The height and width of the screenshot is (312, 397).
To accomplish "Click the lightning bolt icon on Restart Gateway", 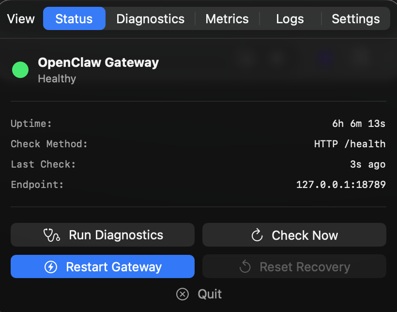I will coord(50,266).
